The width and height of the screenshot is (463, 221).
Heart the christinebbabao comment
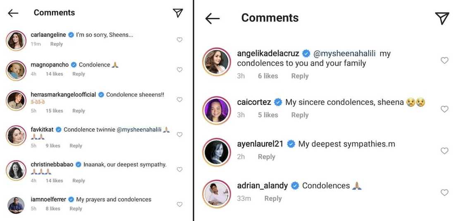(x=179, y=169)
